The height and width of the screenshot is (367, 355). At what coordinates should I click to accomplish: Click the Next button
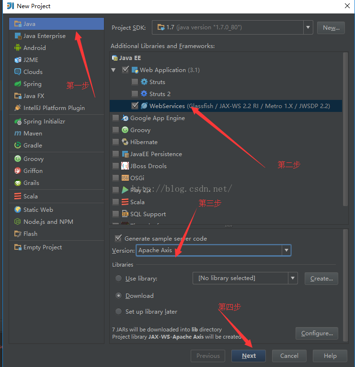[249, 356]
